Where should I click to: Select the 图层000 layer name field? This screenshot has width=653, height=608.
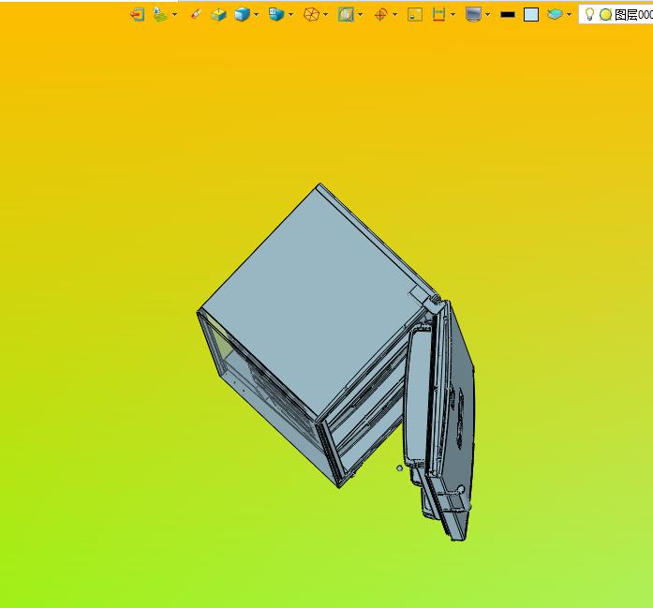[x=633, y=15]
